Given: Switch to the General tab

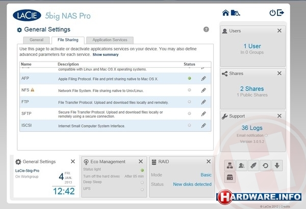Looking at the screenshot, I should click(x=37, y=40).
